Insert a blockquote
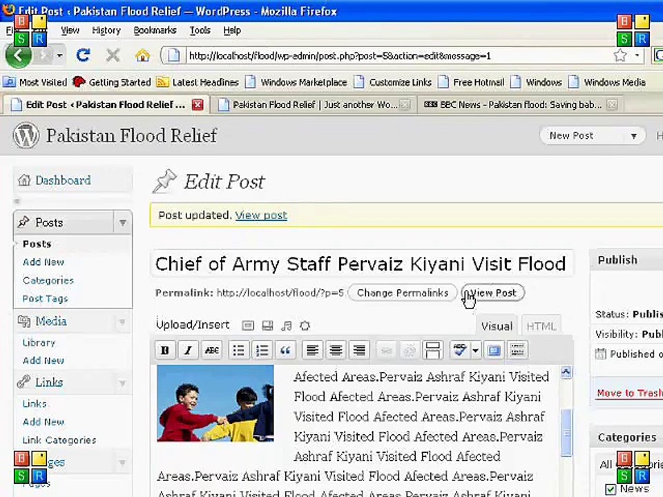The width and height of the screenshot is (663, 497). pos(285,351)
